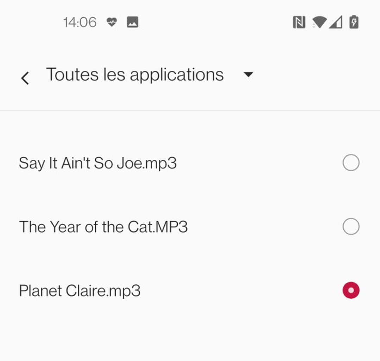This screenshot has height=361, width=380.
Task: Select The Year of the Cat.MP3 radio button
Action: [x=351, y=227]
